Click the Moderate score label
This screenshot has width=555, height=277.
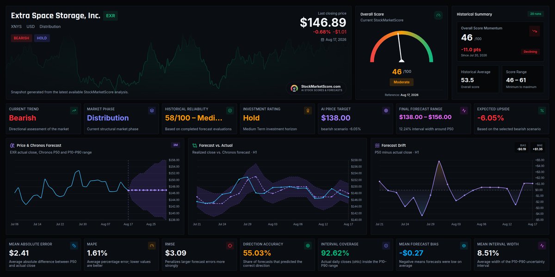401,82
